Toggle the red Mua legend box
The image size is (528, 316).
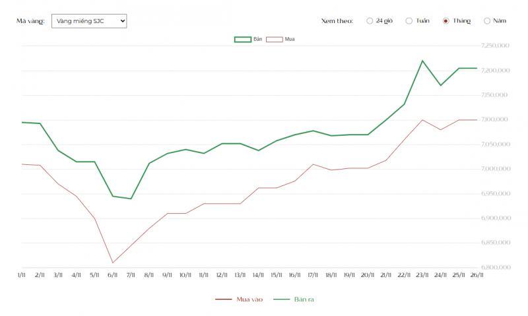point(275,40)
